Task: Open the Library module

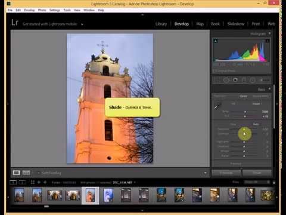Action: [x=161, y=24]
